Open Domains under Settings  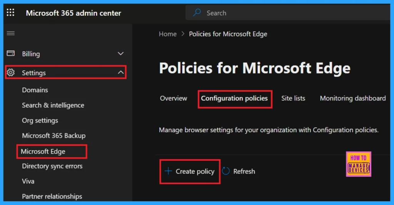pyautogui.click(x=35, y=90)
